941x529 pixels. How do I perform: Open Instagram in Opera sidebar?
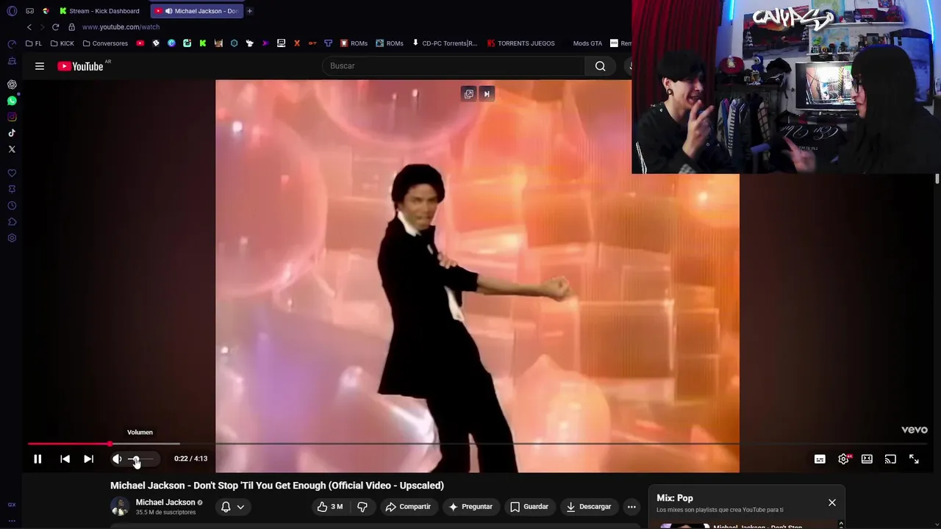point(12,117)
